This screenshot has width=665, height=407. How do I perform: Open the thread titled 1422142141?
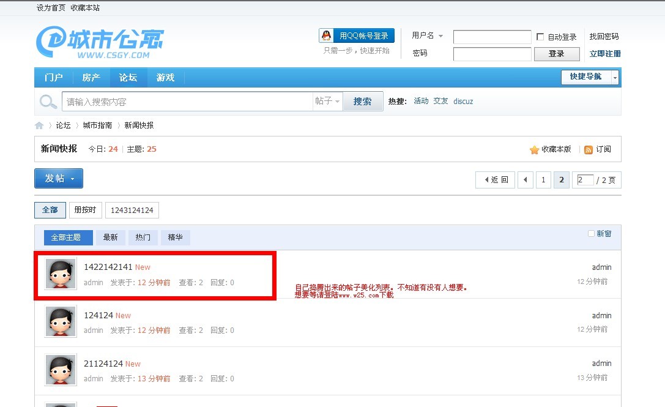point(108,267)
